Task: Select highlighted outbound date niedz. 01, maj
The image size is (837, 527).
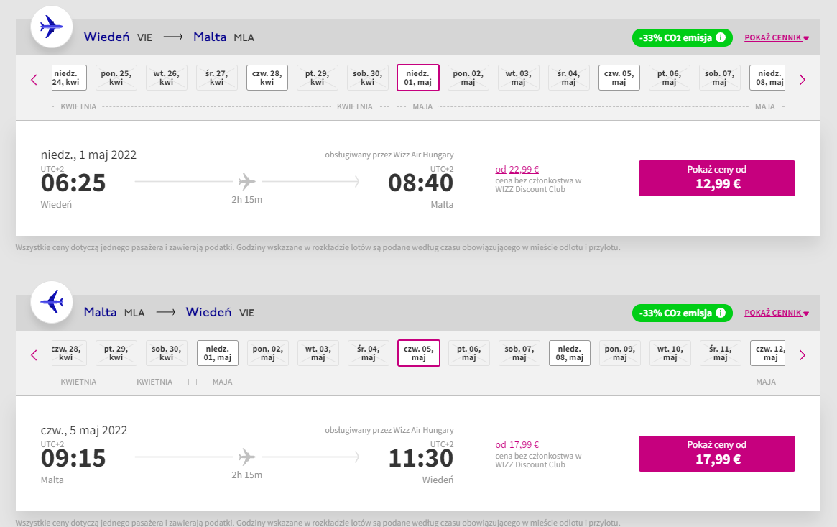Action: tap(418, 78)
